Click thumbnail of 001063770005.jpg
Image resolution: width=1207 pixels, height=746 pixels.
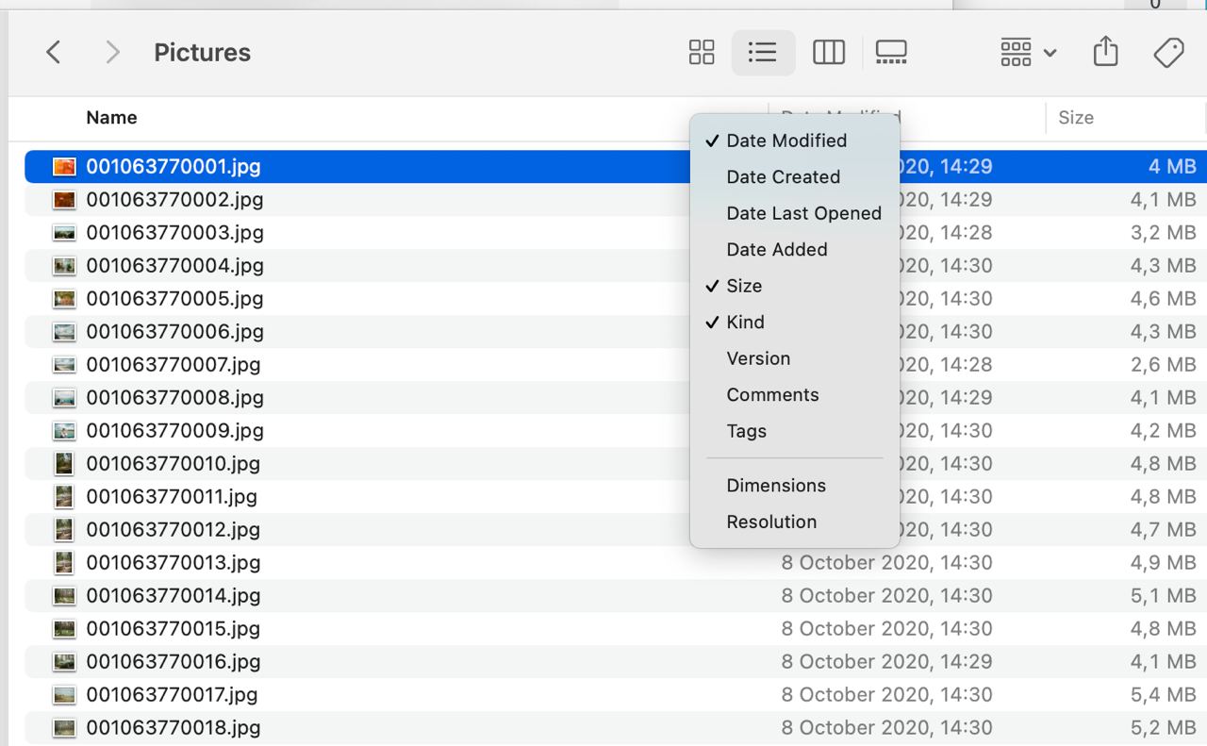tap(64, 299)
